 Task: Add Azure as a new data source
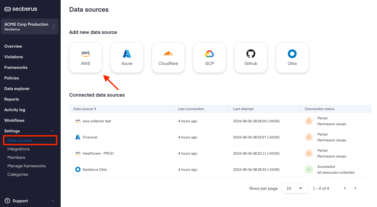coord(127,57)
